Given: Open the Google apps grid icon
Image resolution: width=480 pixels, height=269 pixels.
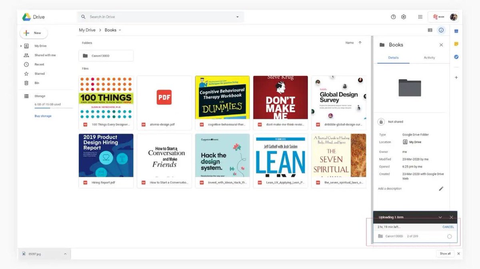Looking at the screenshot, I should click(420, 17).
